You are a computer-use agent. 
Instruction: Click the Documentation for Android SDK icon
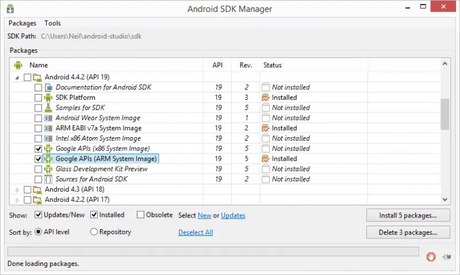pos(48,87)
